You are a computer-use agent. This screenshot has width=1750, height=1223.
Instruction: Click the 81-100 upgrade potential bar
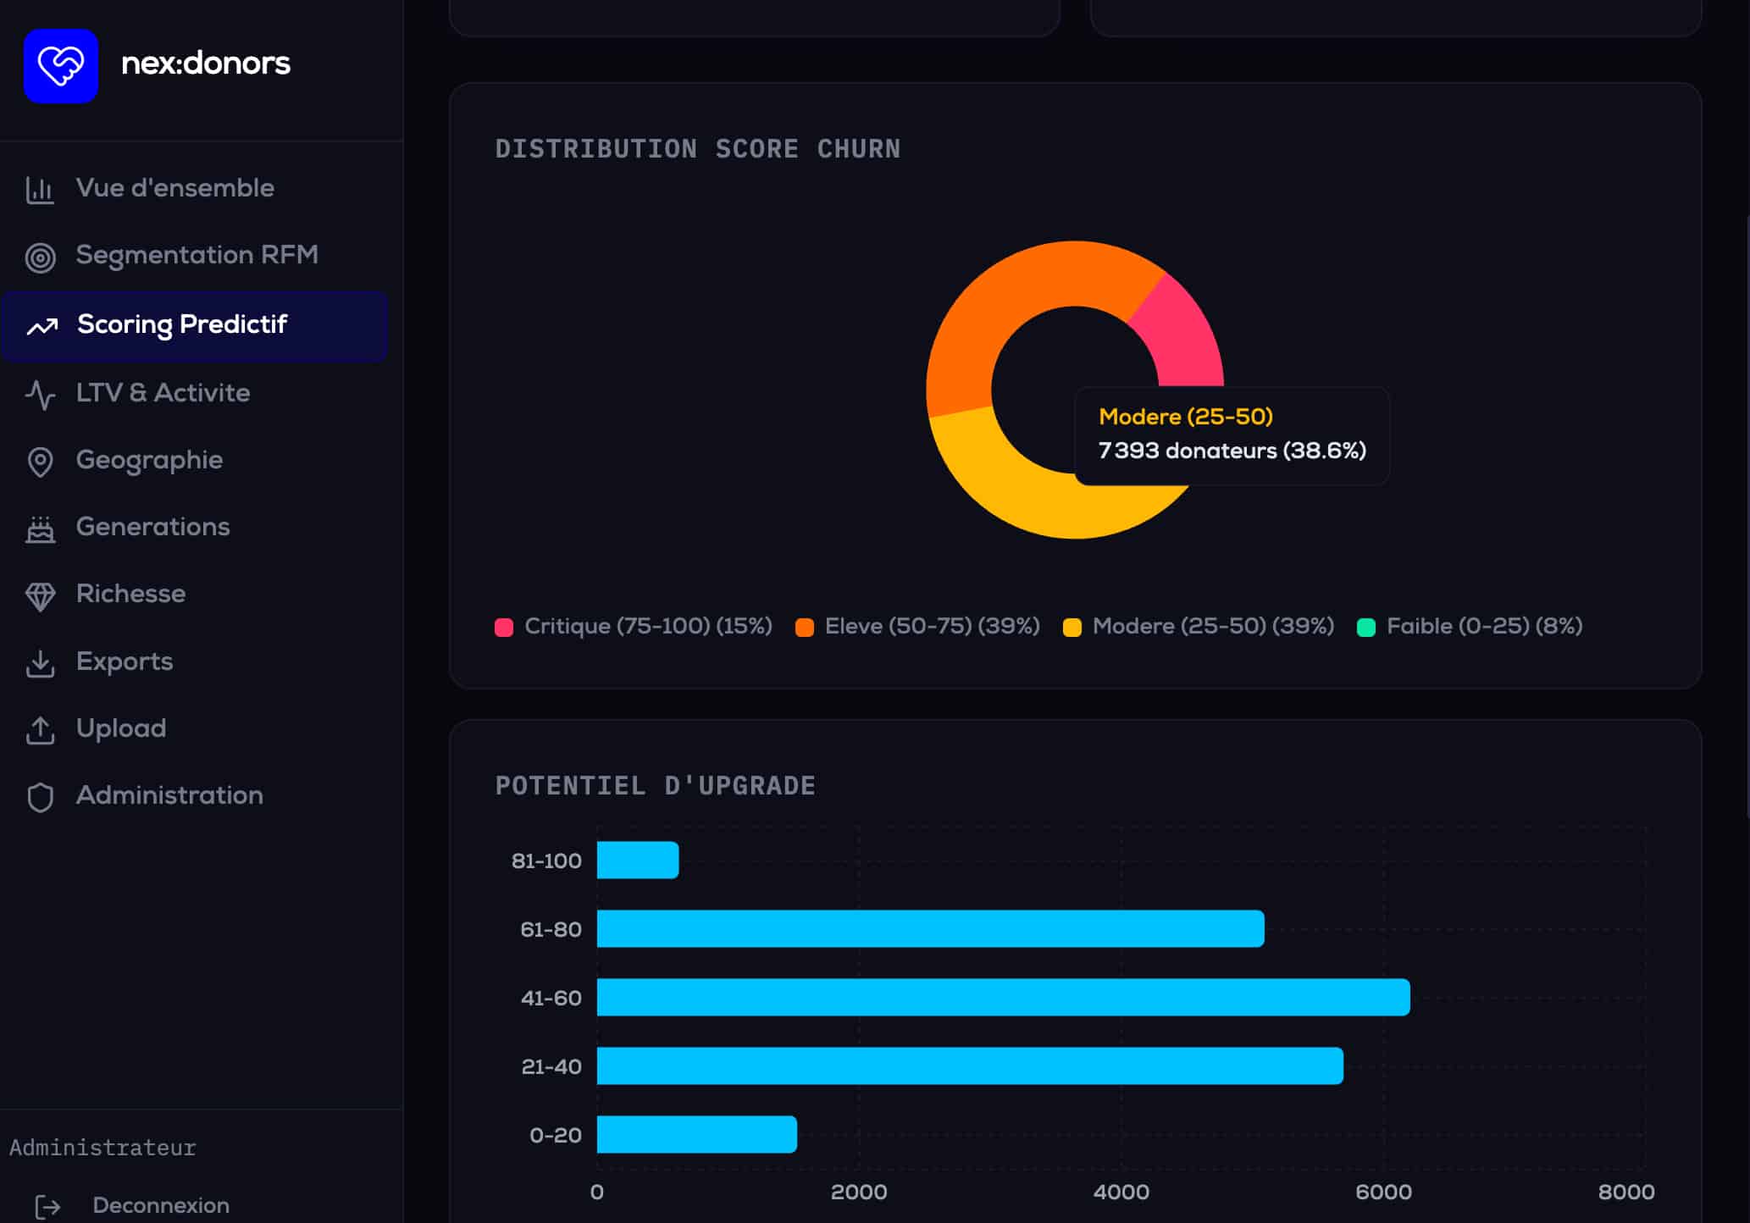tap(638, 861)
